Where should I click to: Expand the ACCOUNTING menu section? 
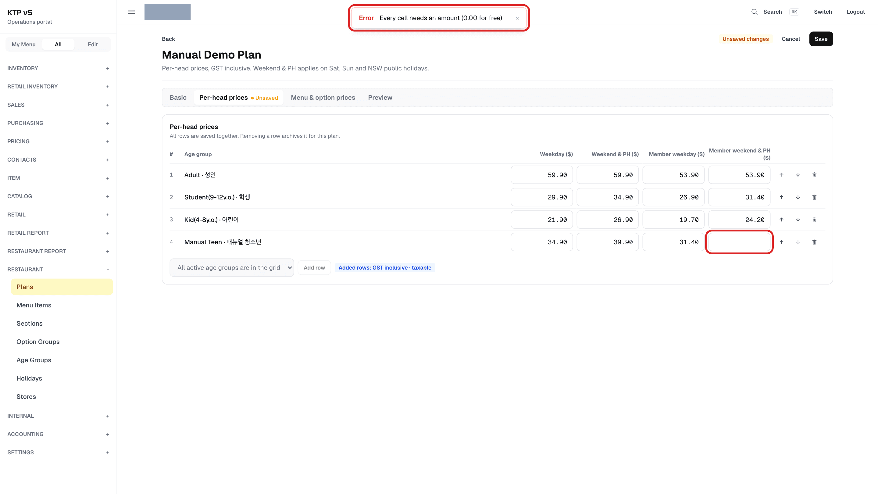58,434
